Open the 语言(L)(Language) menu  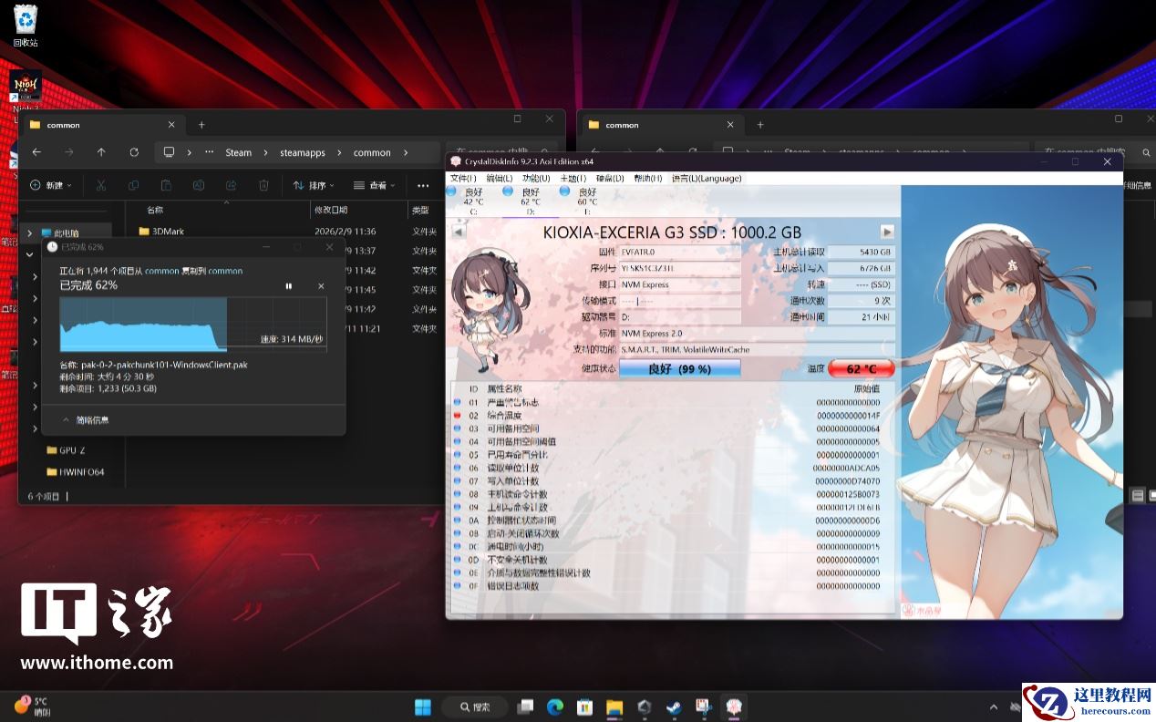[707, 178]
